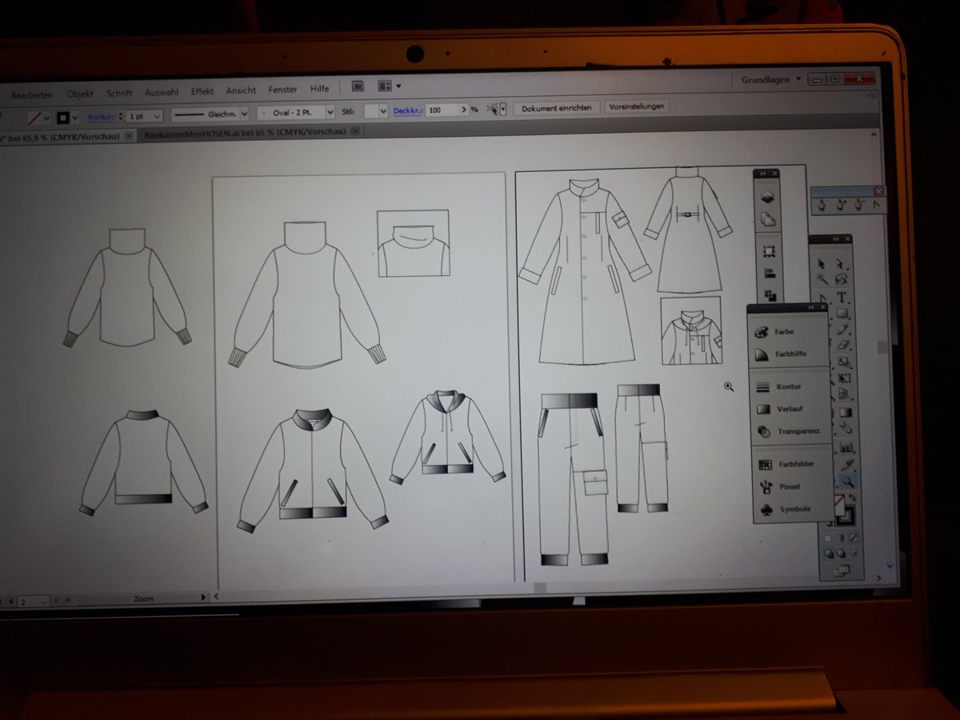This screenshot has height=720, width=960.
Task: Select the Pencil tool in tools panel
Action: pyautogui.click(x=842, y=329)
